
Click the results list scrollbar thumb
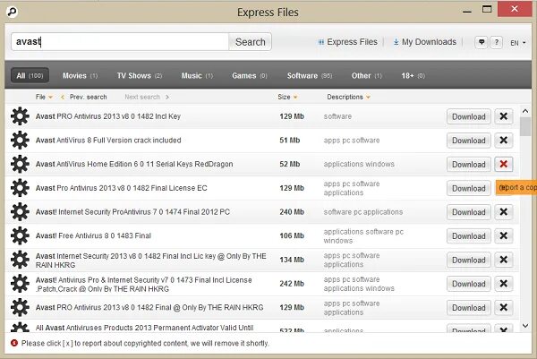[525, 126]
